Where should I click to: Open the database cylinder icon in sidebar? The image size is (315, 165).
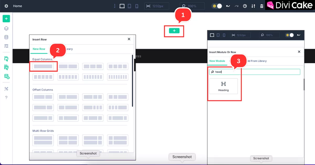pos(6,37)
